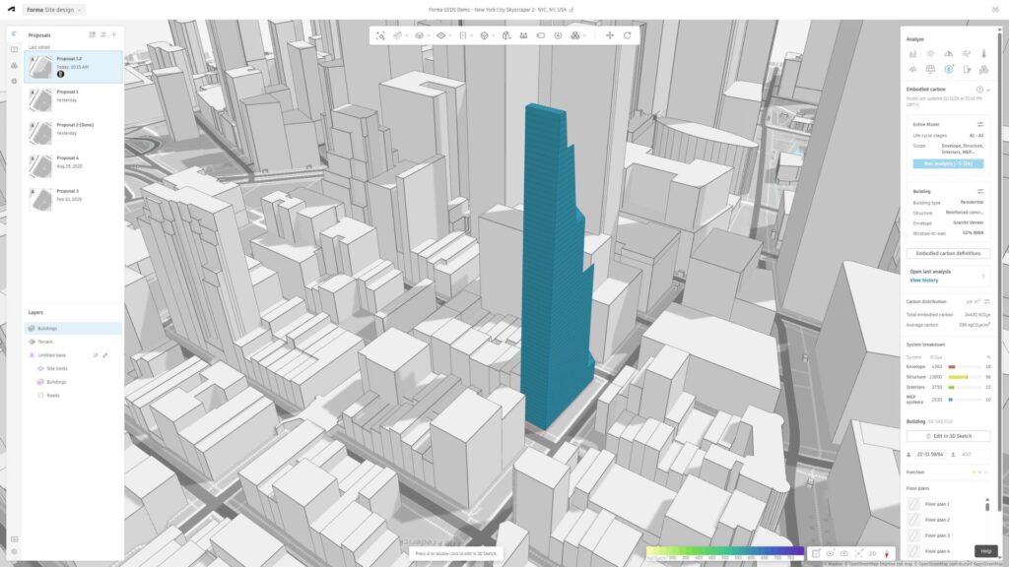The image size is (1009, 567).
Task: Click the compass north indicator icon
Action: point(888,553)
